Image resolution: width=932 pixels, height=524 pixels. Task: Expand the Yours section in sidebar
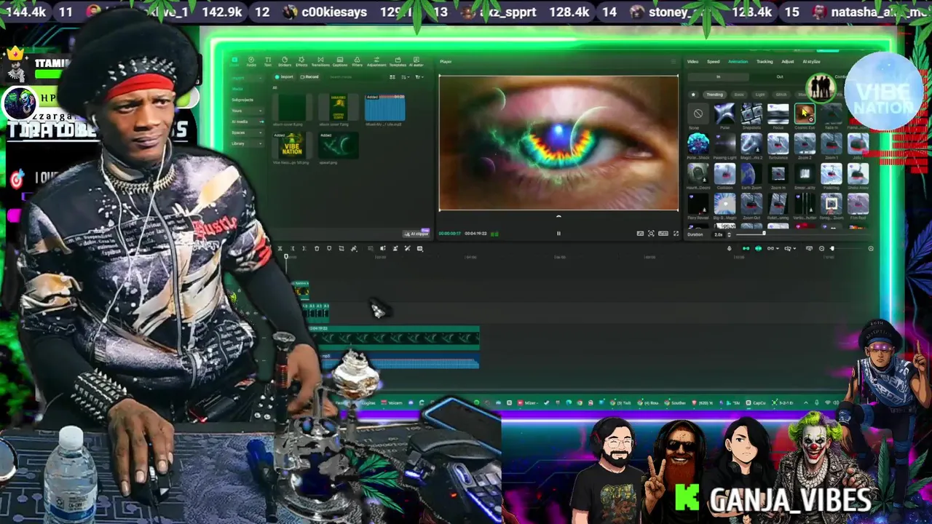246,111
